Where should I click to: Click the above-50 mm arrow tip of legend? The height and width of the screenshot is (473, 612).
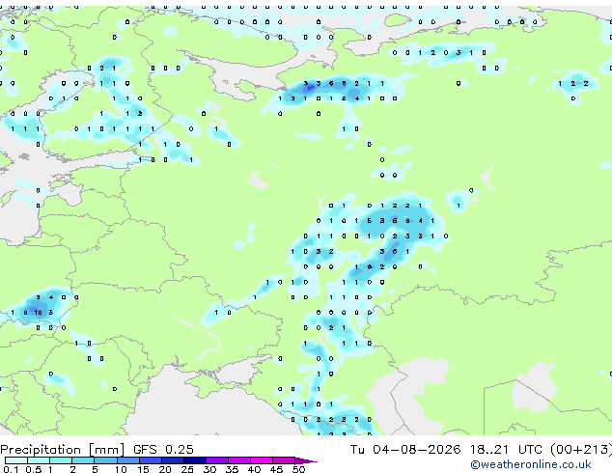306,460
